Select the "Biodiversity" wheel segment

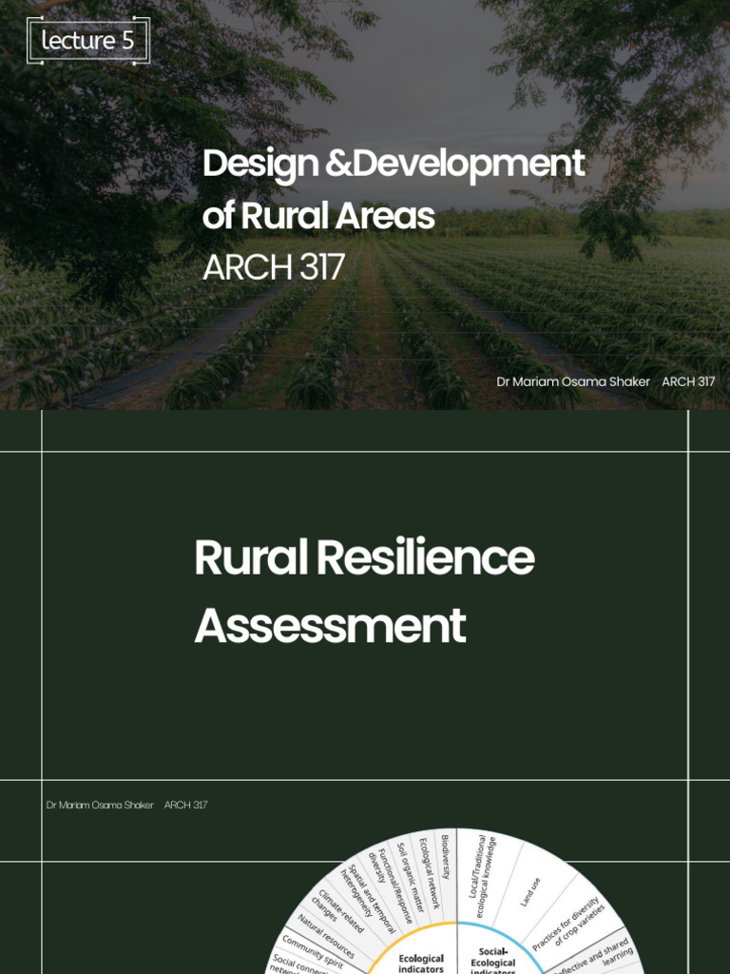pyautogui.click(x=445, y=857)
